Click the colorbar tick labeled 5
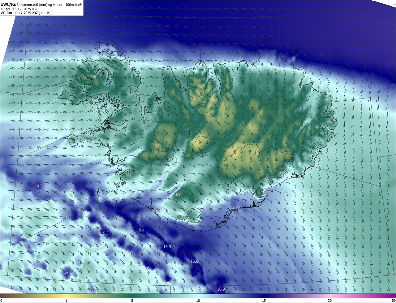 click(x=132, y=301)
